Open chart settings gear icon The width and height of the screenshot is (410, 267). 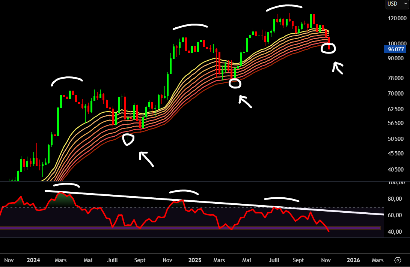pyautogui.click(x=398, y=260)
